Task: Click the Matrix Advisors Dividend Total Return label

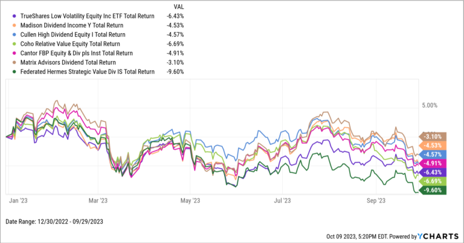Action: coord(63,62)
